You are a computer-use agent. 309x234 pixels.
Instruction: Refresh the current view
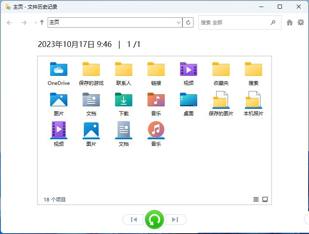188,23
